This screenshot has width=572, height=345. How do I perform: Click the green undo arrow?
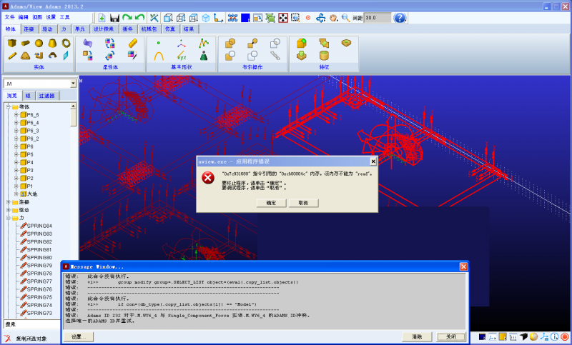(x=139, y=17)
